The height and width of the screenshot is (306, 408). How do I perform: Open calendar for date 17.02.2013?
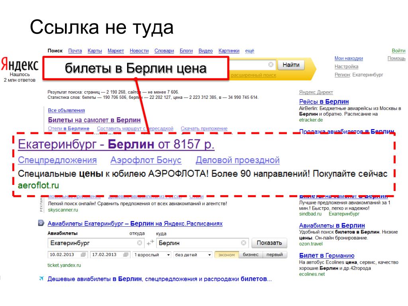coord(126,255)
